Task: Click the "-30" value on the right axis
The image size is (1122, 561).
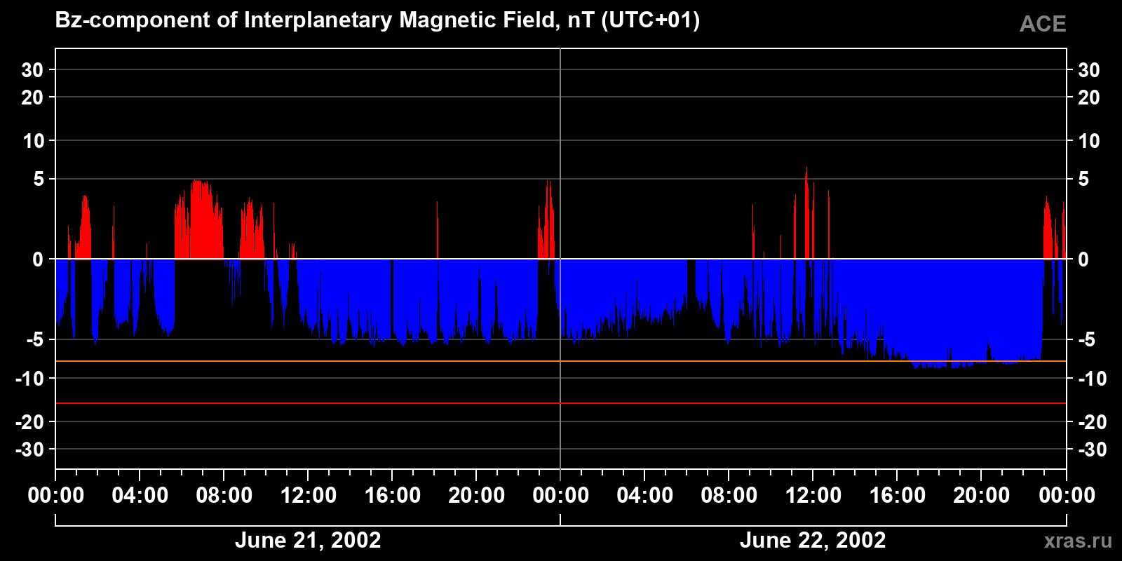Action: point(1092,450)
